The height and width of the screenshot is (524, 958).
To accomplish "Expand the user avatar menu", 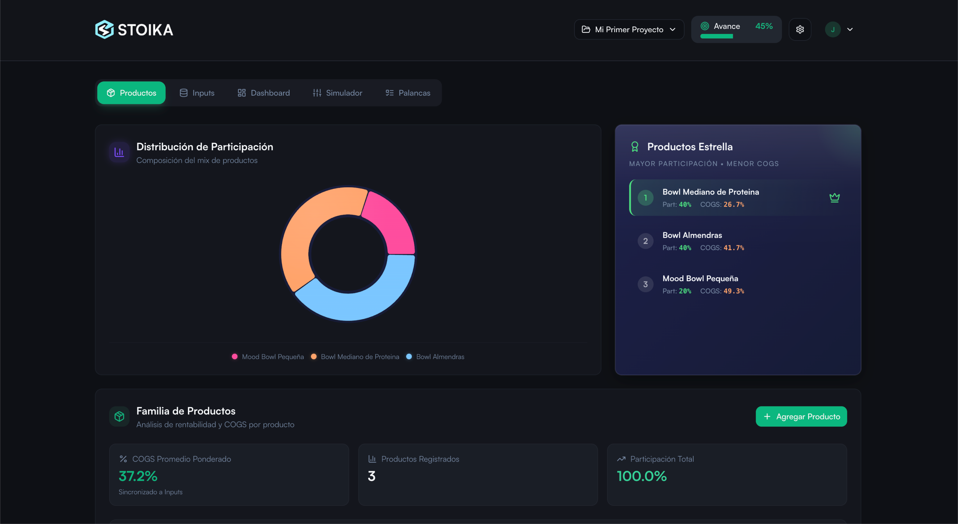I will pos(833,29).
